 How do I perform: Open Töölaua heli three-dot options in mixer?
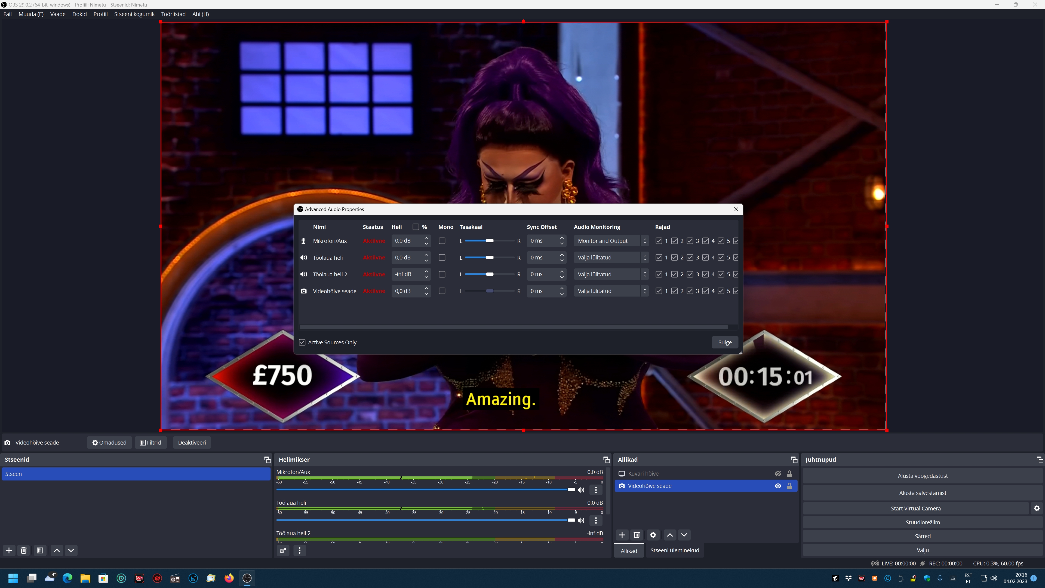[596, 520]
